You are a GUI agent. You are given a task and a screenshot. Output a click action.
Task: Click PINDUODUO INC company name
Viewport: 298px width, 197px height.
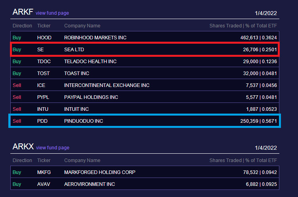84,121
